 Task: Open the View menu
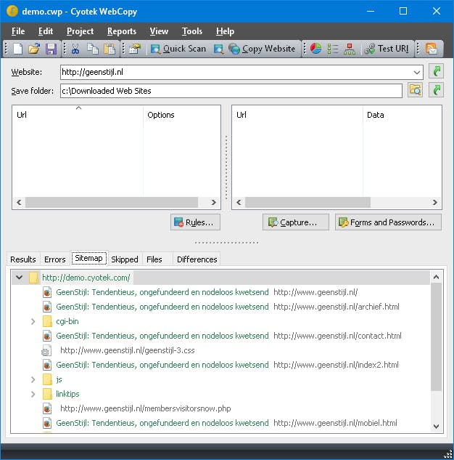[159, 31]
